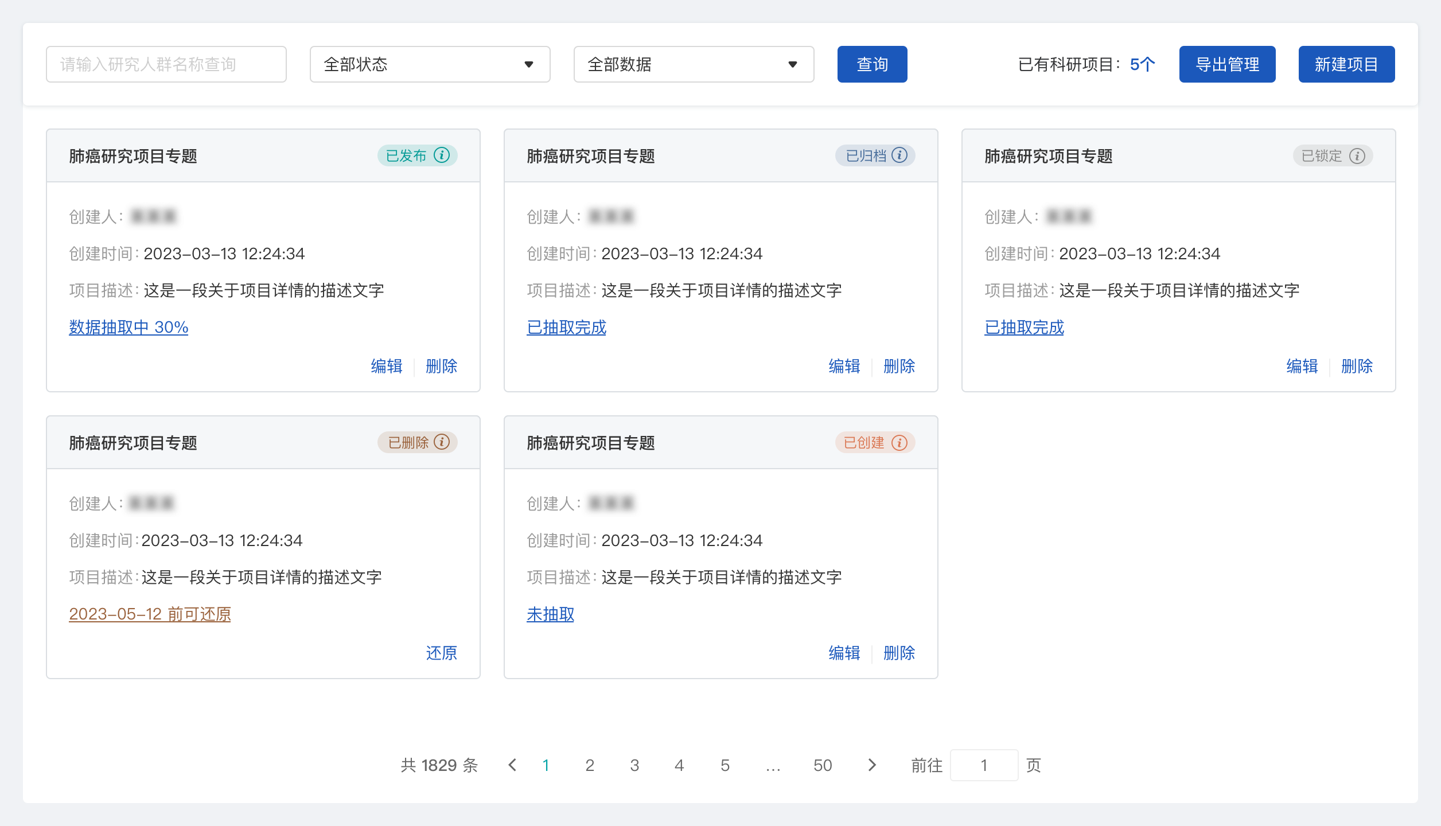Open the 全部数据 data dropdown
1441x826 pixels.
coord(693,64)
